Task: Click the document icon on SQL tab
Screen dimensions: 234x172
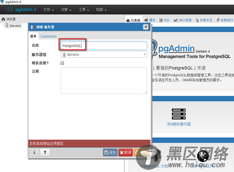Action: pos(161,20)
